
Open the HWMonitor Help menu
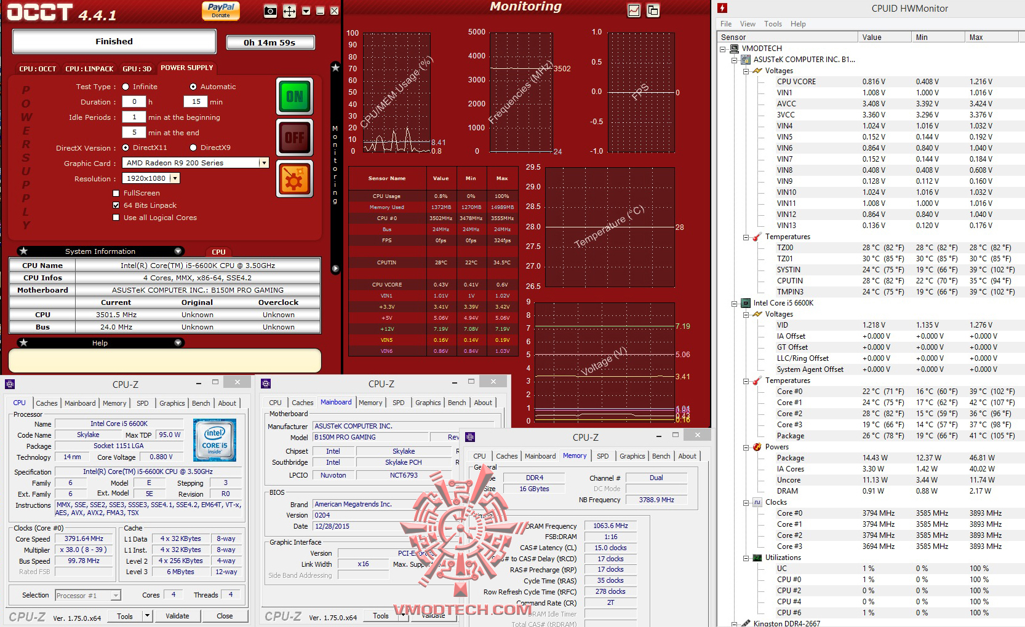point(798,24)
